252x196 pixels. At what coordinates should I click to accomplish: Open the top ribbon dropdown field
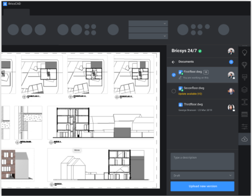click(x=148, y=23)
